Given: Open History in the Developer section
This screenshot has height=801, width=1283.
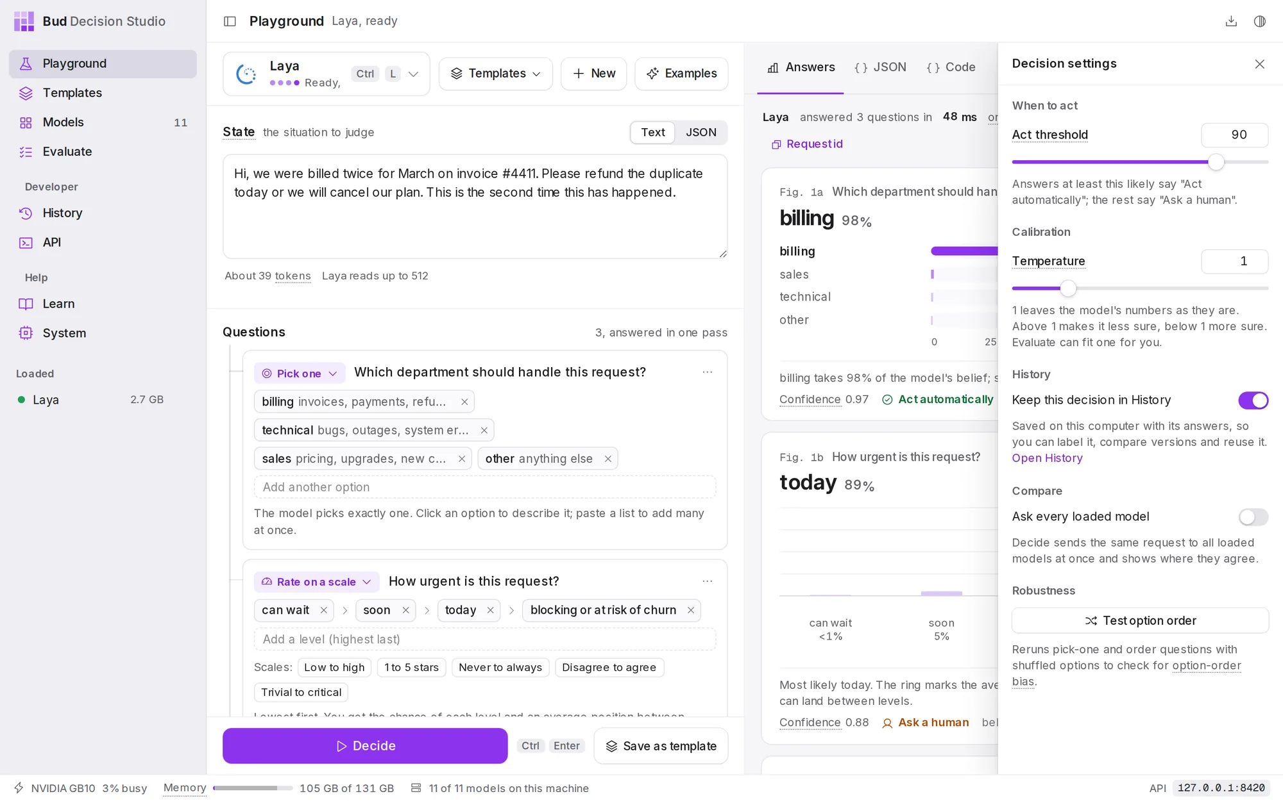Looking at the screenshot, I should [x=103, y=213].
